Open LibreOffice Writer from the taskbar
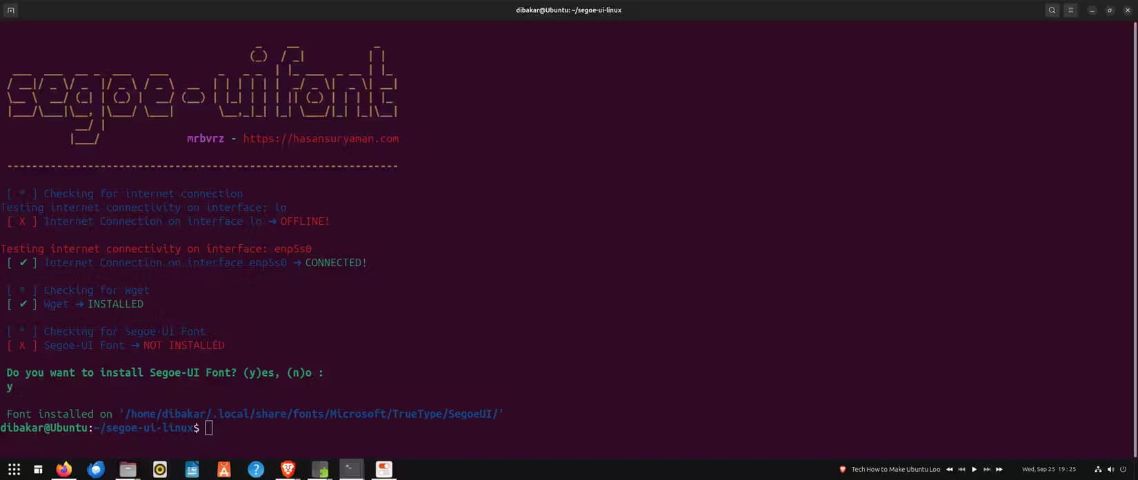The height and width of the screenshot is (480, 1138). click(x=192, y=470)
